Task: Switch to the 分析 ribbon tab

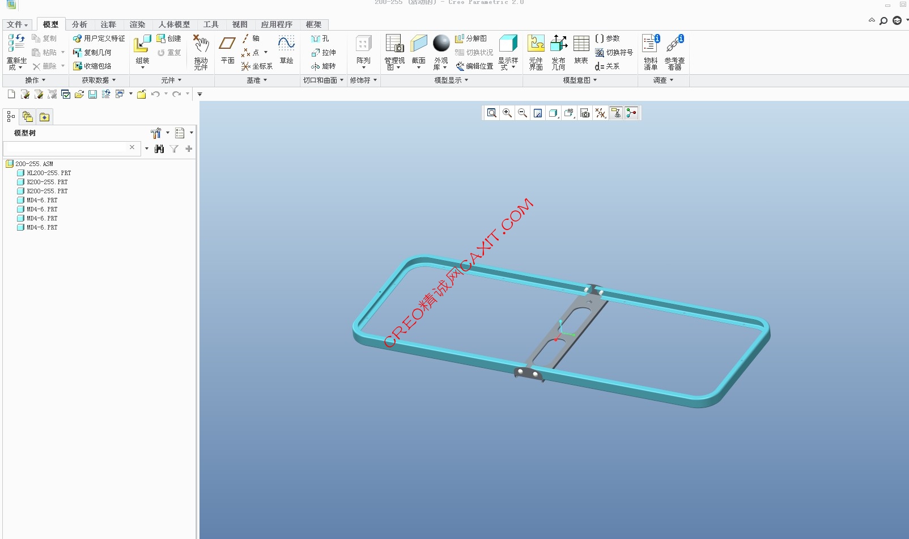Action: (x=79, y=24)
